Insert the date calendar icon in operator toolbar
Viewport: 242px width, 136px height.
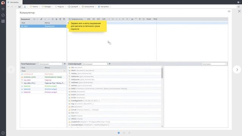pos(140,19)
